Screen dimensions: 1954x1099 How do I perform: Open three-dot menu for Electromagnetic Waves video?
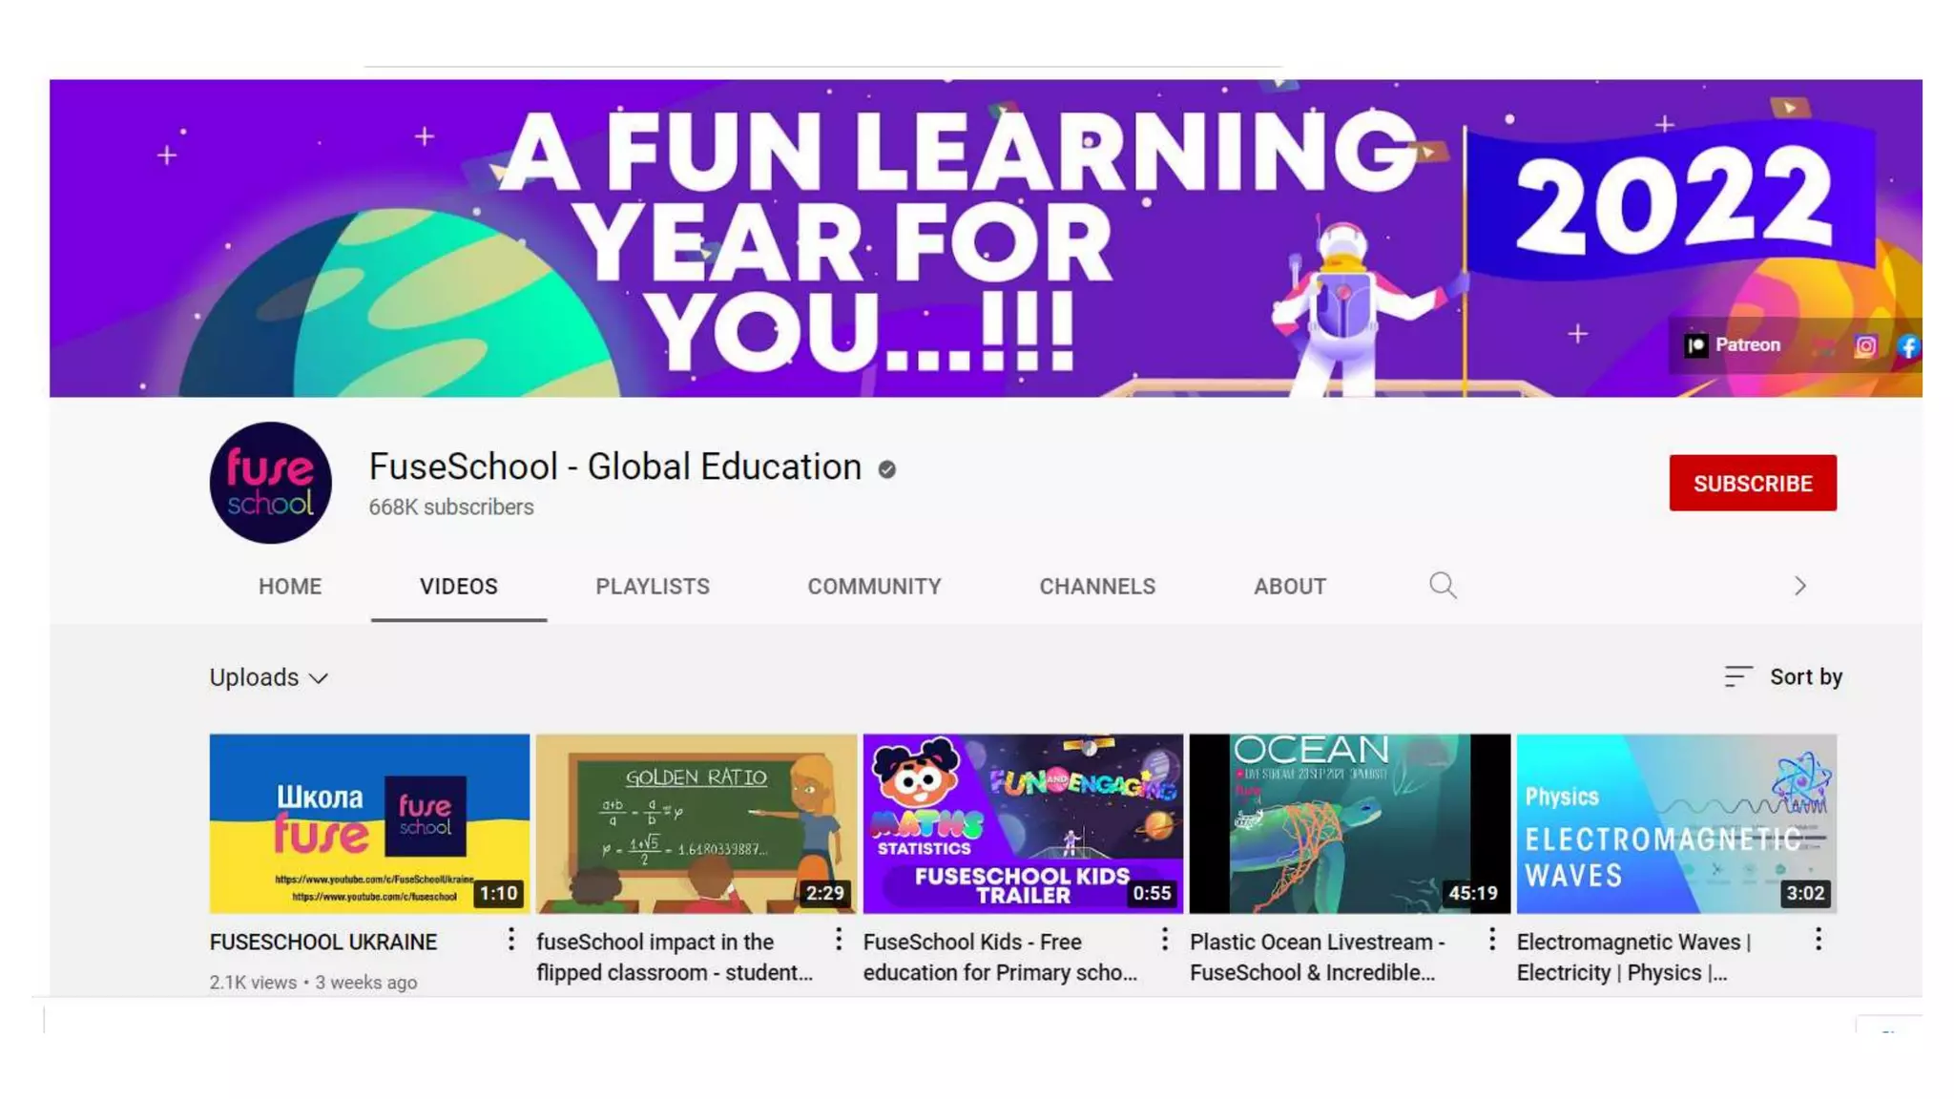pyautogui.click(x=1819, y=940)
